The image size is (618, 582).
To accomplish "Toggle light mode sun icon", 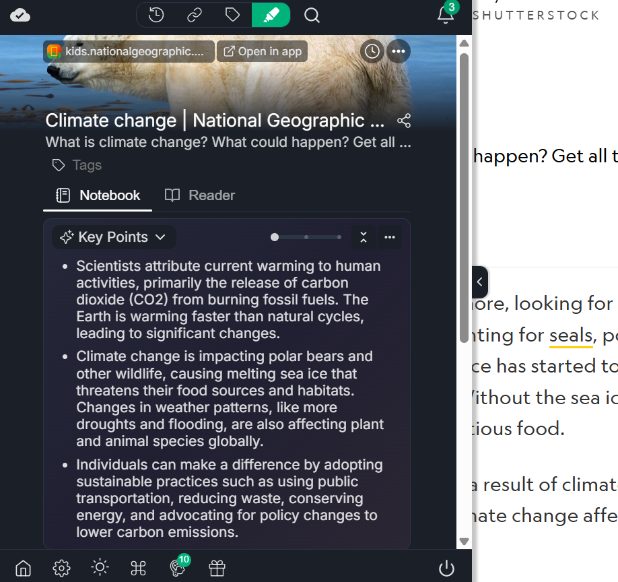I will [x=100, y=568].
